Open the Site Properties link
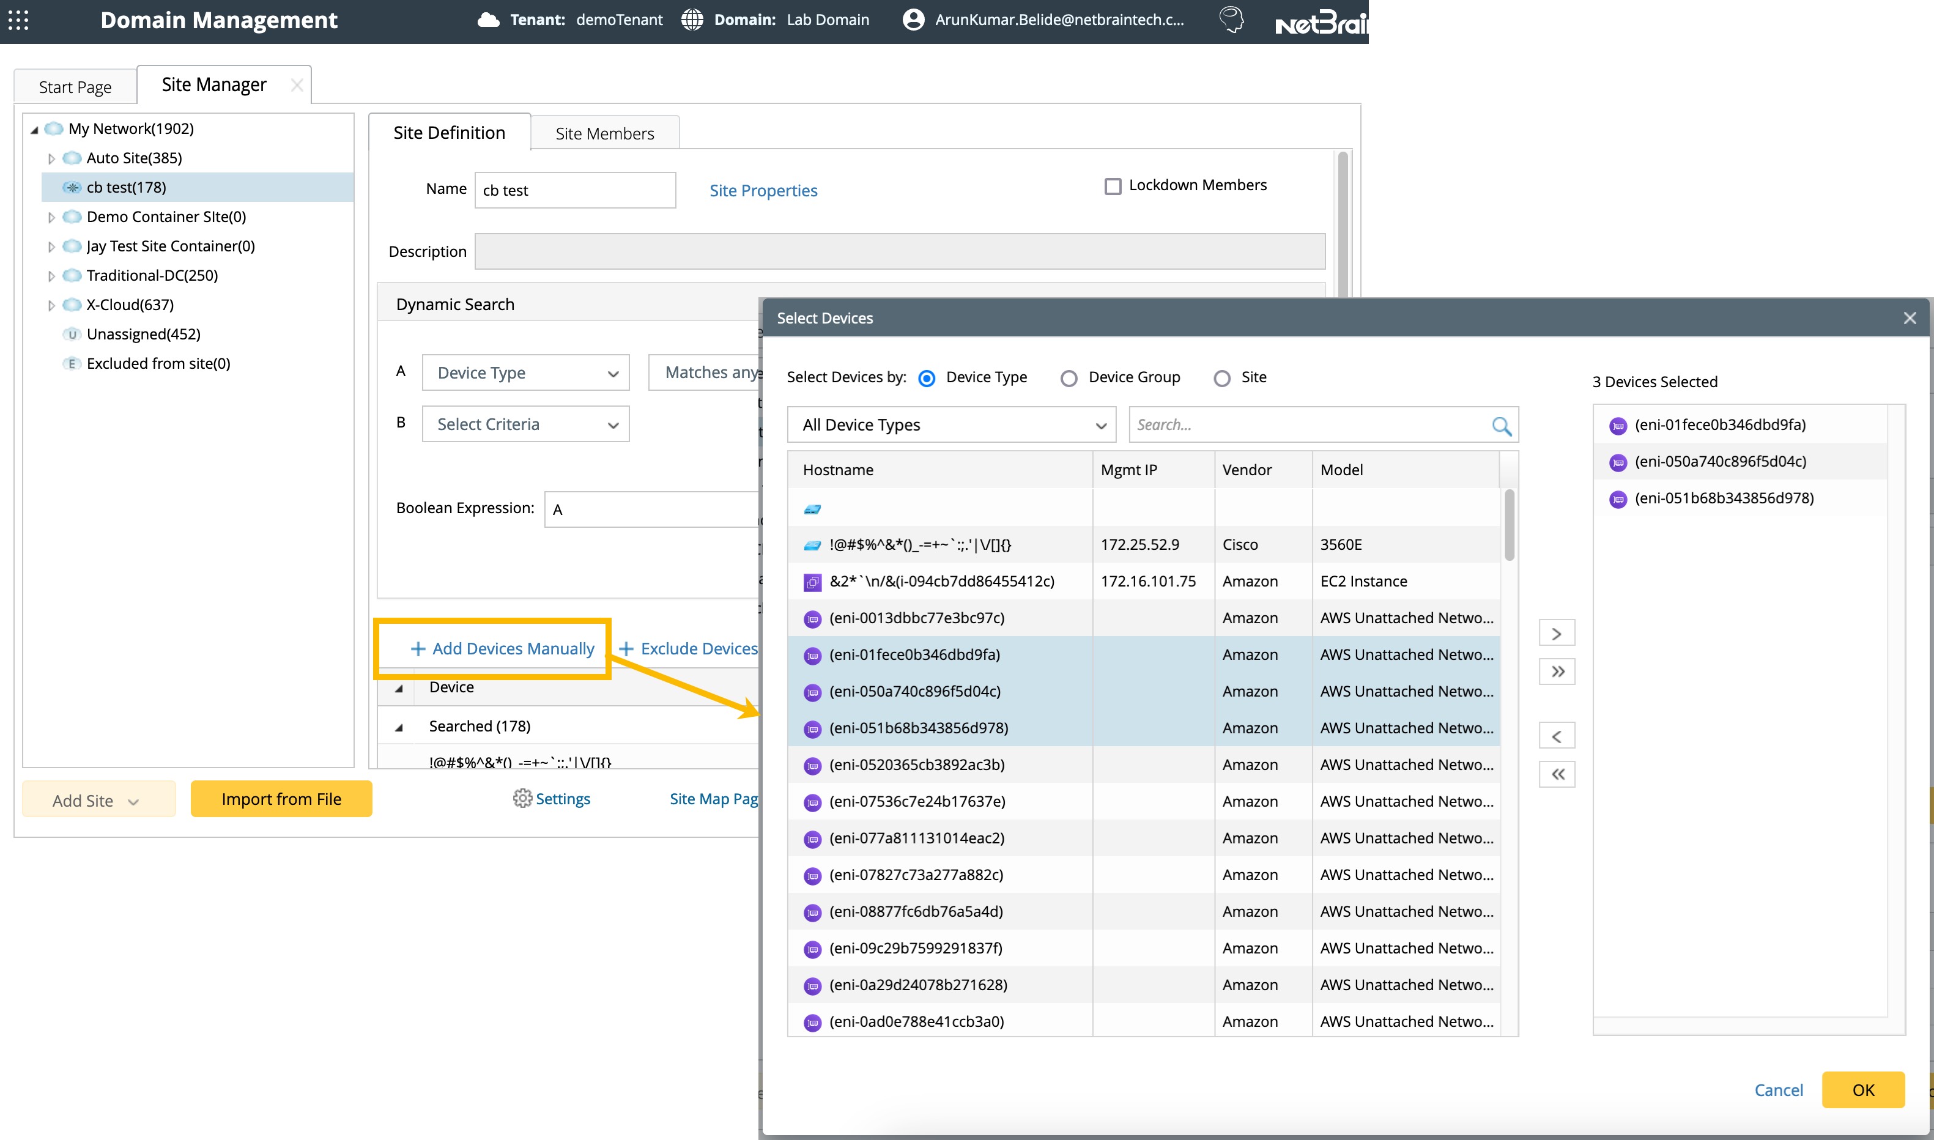 click(763, 191)
